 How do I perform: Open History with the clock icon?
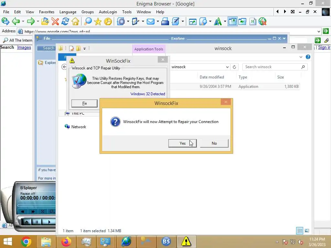tap(108, 21)
